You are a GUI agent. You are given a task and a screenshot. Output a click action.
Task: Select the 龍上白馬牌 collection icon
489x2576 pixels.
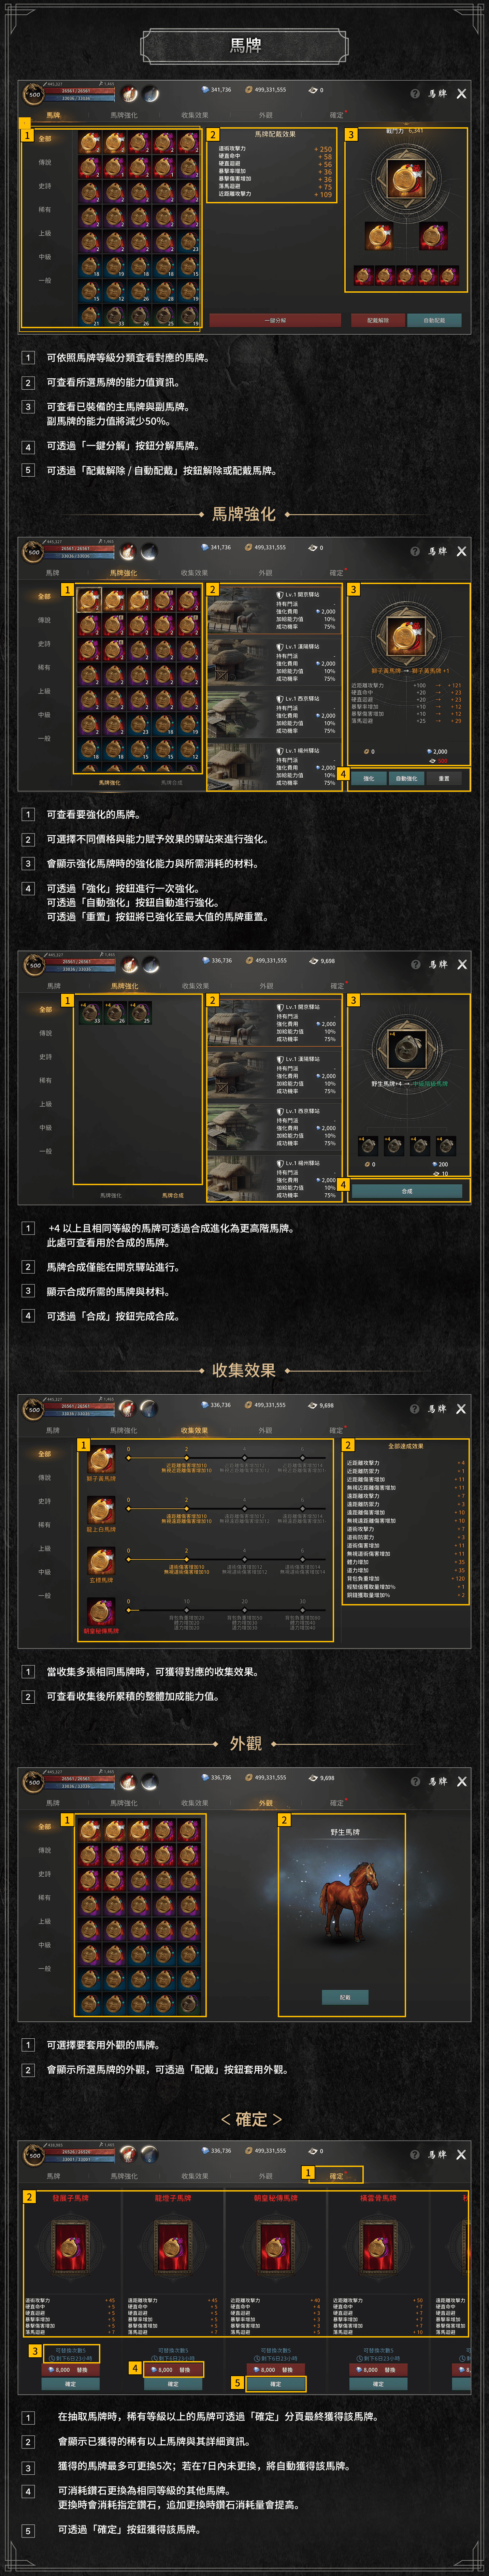101,1511
